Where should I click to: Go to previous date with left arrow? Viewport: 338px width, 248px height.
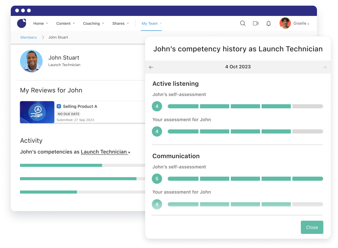151,67
